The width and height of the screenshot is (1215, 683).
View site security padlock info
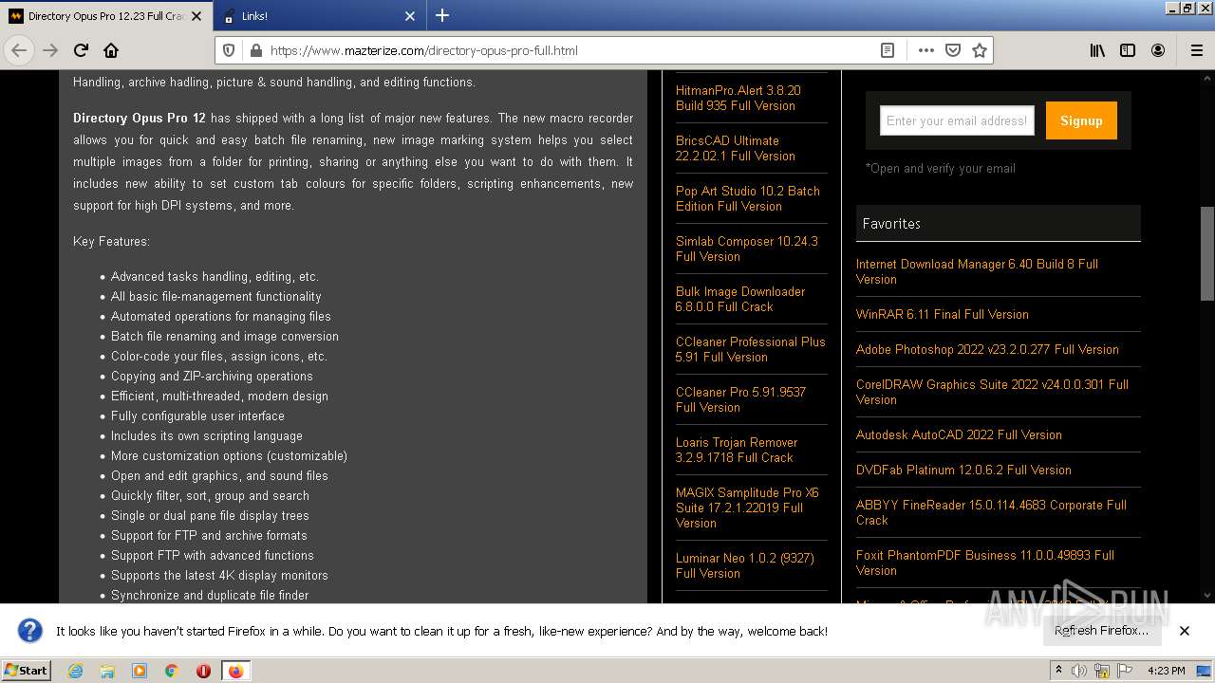(x=254, y=50)
